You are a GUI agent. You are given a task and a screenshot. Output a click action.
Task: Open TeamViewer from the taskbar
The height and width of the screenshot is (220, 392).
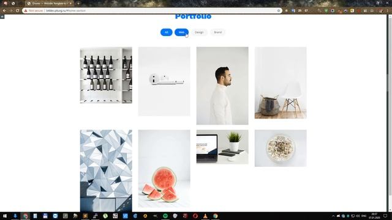tap(55, 216)
